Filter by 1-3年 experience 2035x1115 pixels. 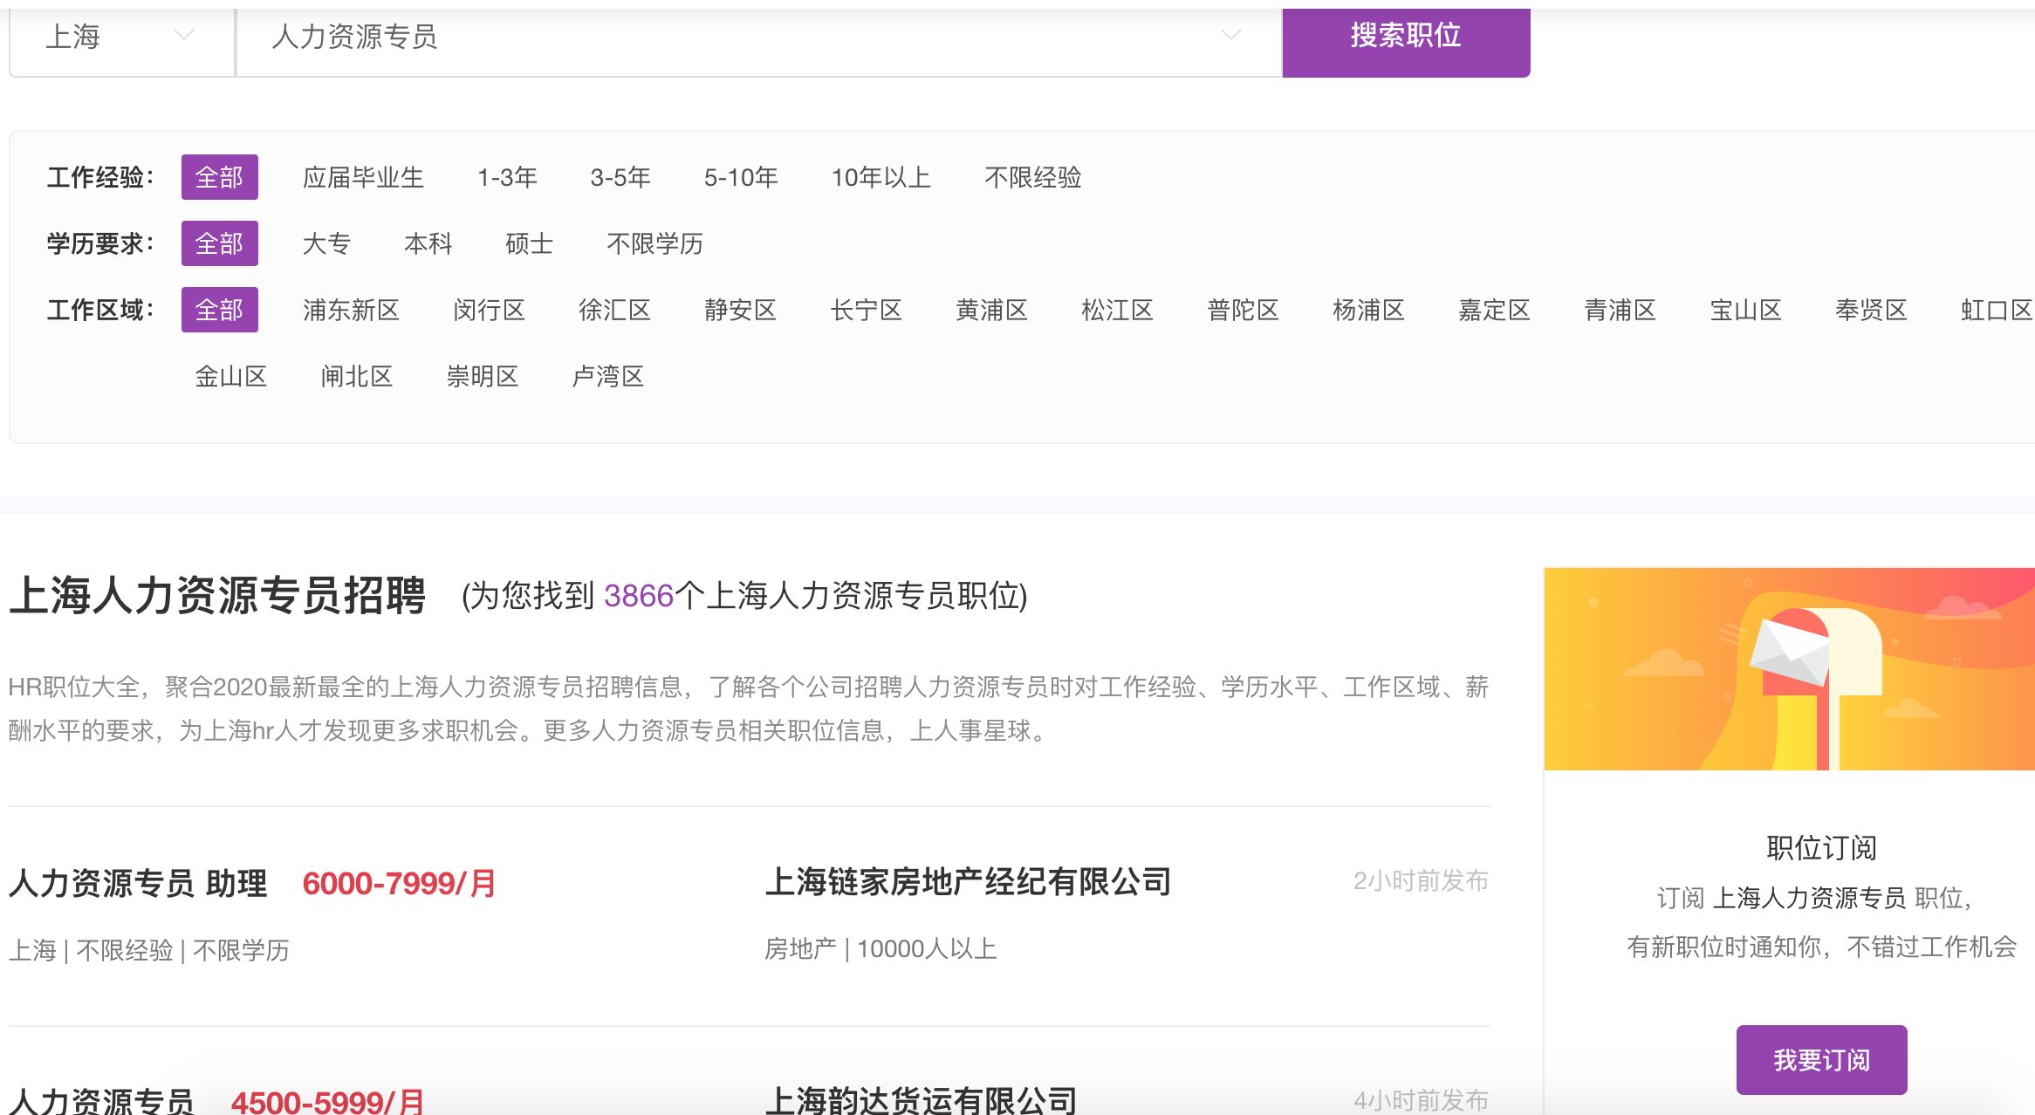(507, 177)
